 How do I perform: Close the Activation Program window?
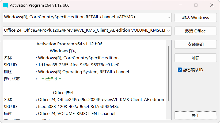click(x=212, y=5)
